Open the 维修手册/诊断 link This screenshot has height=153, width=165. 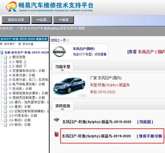151,136
